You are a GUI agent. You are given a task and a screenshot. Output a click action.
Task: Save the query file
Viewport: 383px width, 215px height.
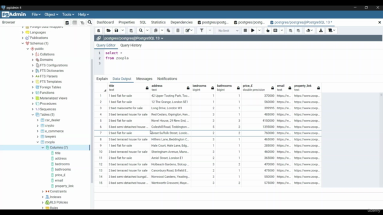(116, 30)
